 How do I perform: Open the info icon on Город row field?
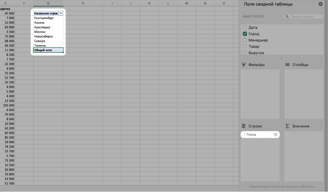tap(275, 134)
